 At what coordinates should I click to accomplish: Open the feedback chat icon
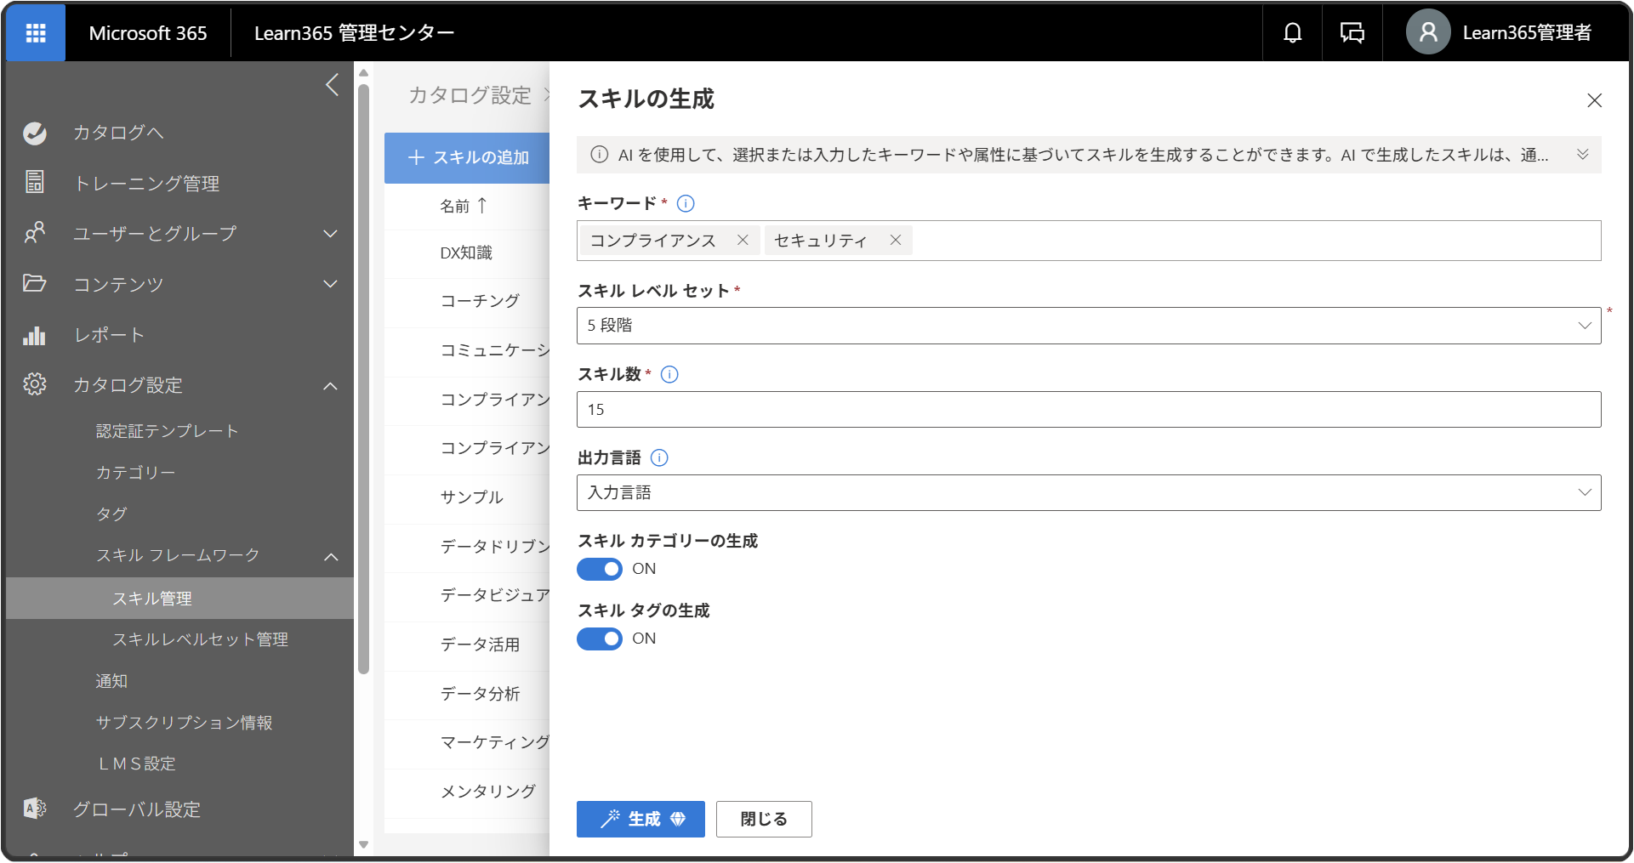click(1352, 33)
